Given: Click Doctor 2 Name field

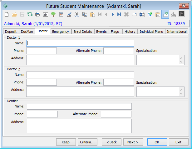Looking at the screenshot, I should pos(80,75).
